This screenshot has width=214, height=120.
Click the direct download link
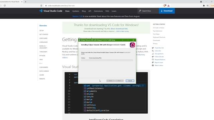point(119,29)
